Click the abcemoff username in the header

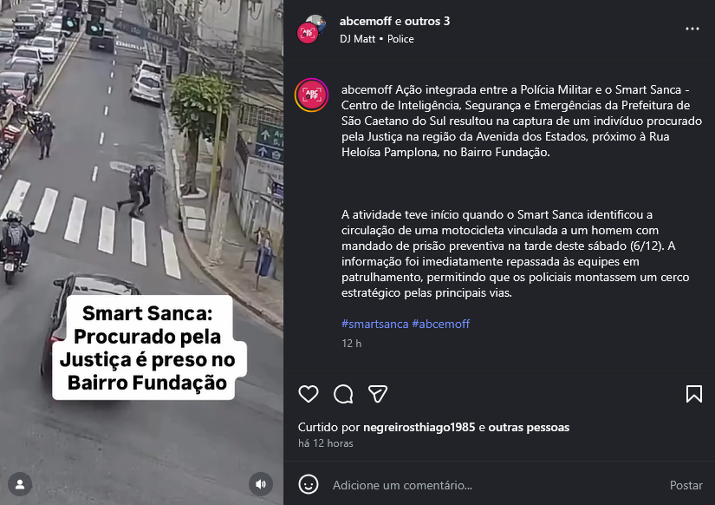(x=365, y=21)
